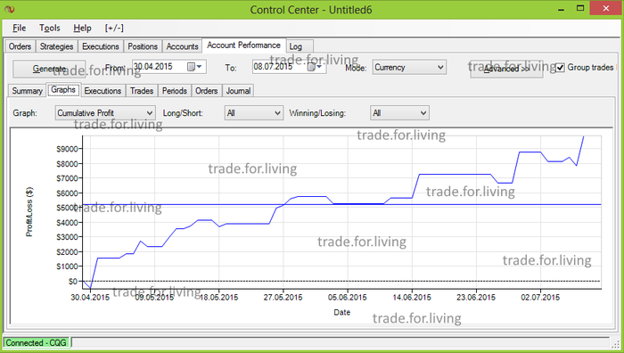The width and height of the screenshot is (624, 353).
Task: Click the Profit/Loss ($) axis title
Action: pyautogui.click(x=29, y=212)
